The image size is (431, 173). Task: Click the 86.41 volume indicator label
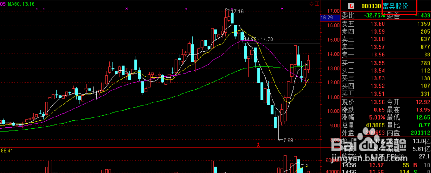coord(6,151)
